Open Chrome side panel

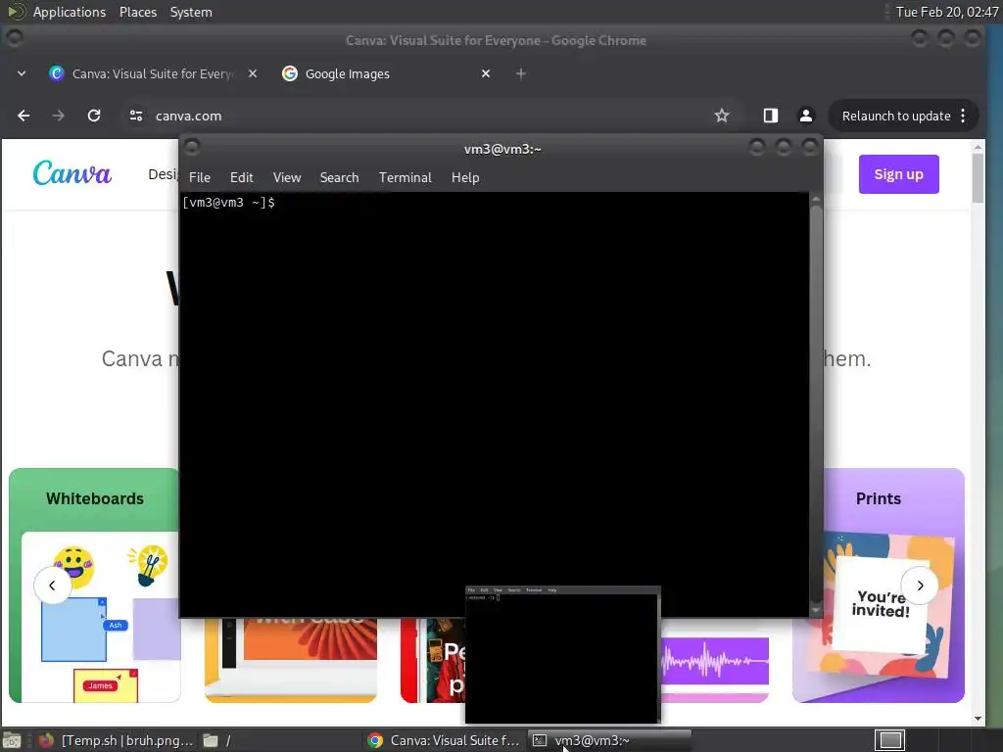770,116
